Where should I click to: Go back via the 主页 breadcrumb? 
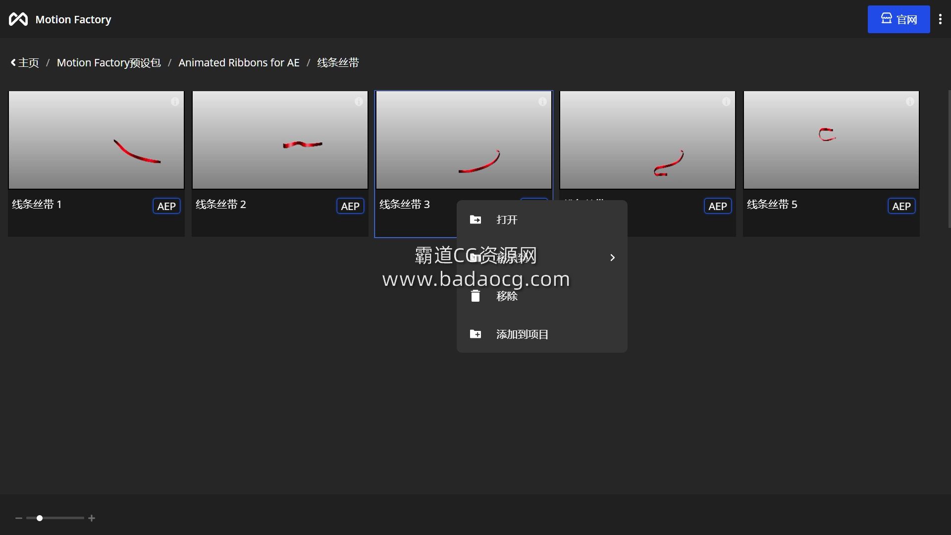tap(25, 63)
